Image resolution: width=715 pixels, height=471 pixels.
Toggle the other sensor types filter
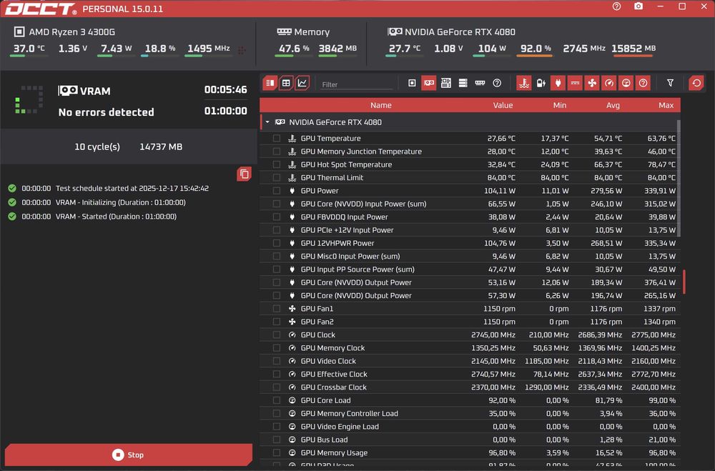pos(643,83)
